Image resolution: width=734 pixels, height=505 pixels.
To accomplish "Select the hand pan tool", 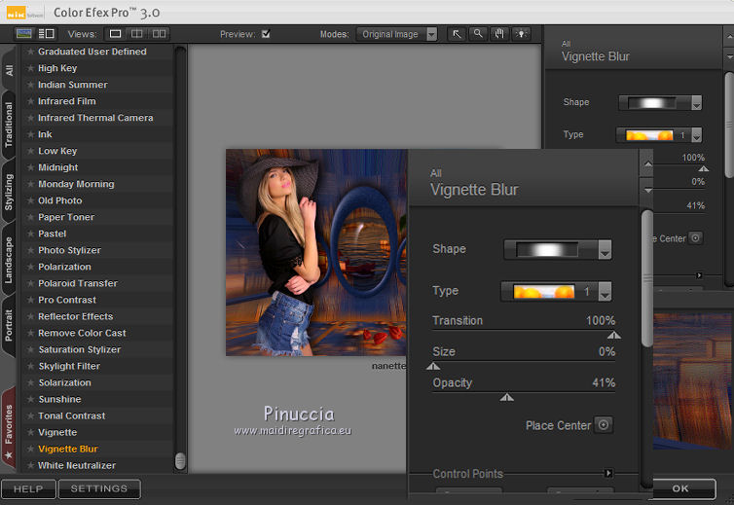I will 499,34.
